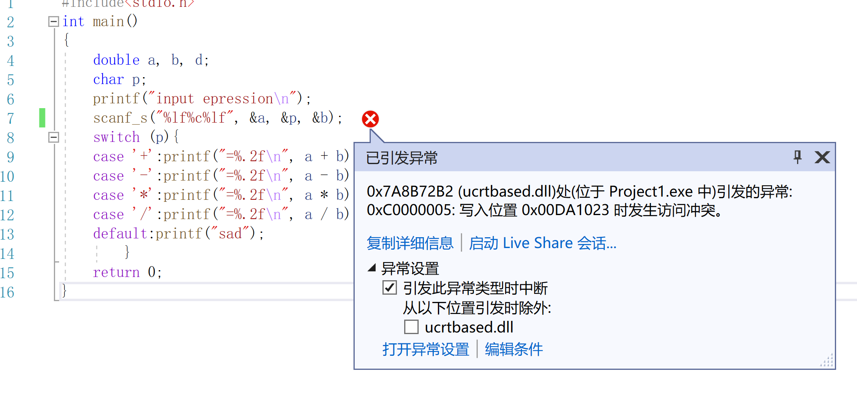This screenshot has width=857, height=398.
Task: Click line number 7 in the gutter
Action: pyautogui.click(x=10, y=119)
